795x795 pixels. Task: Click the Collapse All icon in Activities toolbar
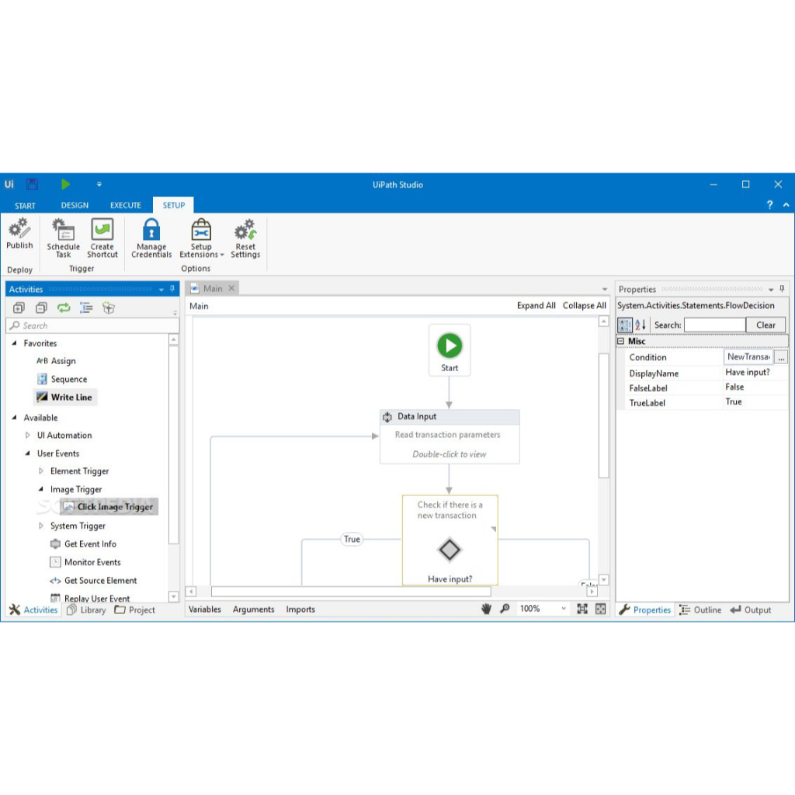[41, 307]
